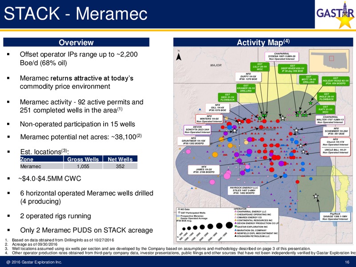Select 'Marathon Oil Company' in operator legend
The height and width of the screenshot is (267, 356).
pyautogui.click(x=250, y=230)
